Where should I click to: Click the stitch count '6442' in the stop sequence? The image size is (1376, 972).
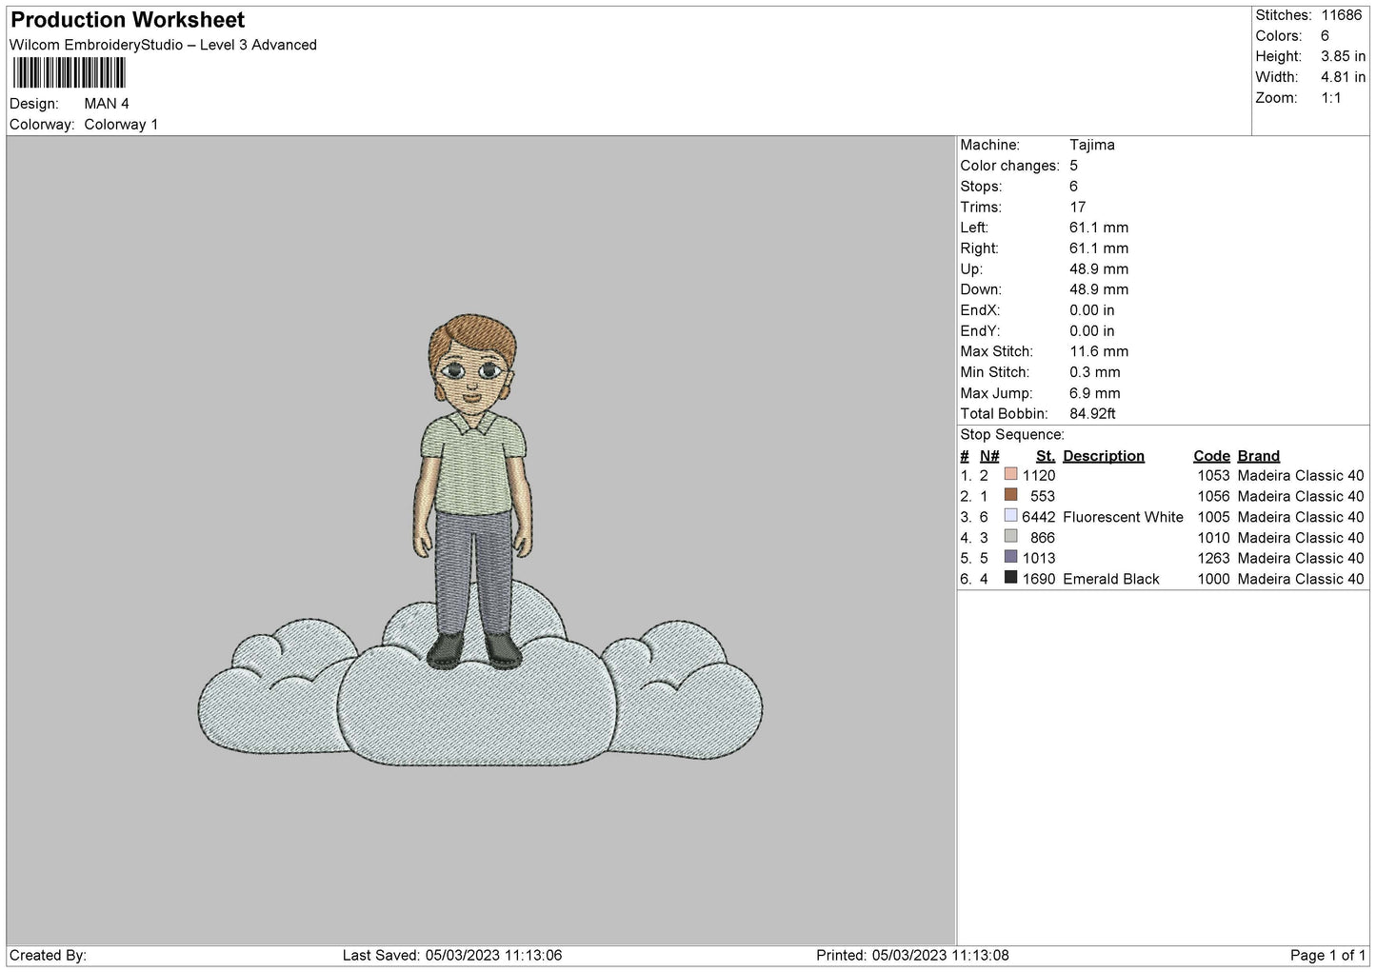click(x=1039, y=517)
